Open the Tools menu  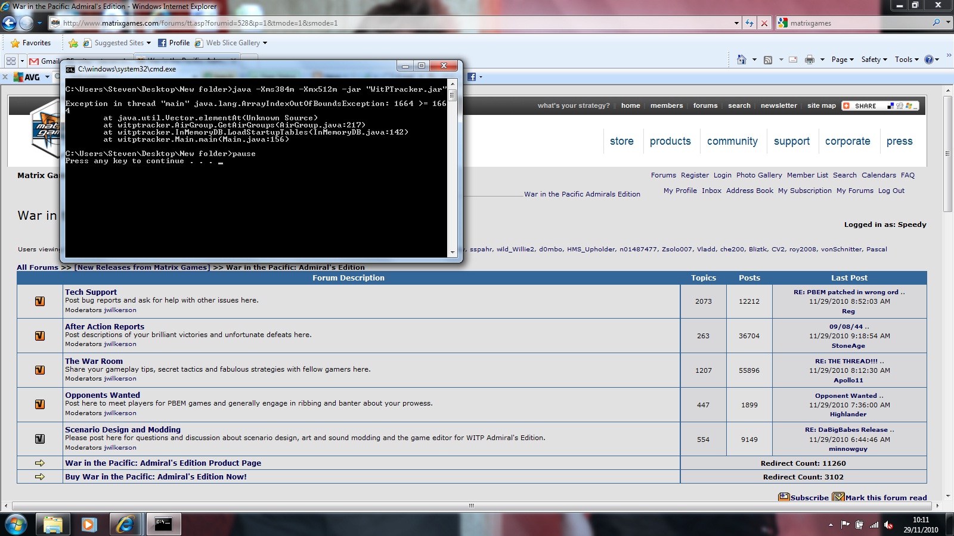[906, 60]
